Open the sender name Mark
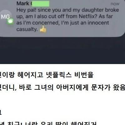Screen dimensions: 125x125 23,3
